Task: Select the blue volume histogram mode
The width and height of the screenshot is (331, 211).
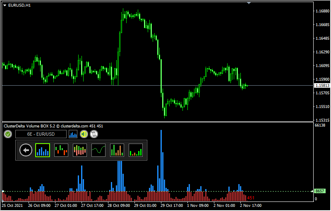Action: tap(43, 150)
